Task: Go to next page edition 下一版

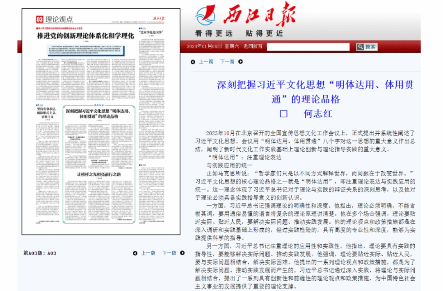Action: tap(169, 253)
